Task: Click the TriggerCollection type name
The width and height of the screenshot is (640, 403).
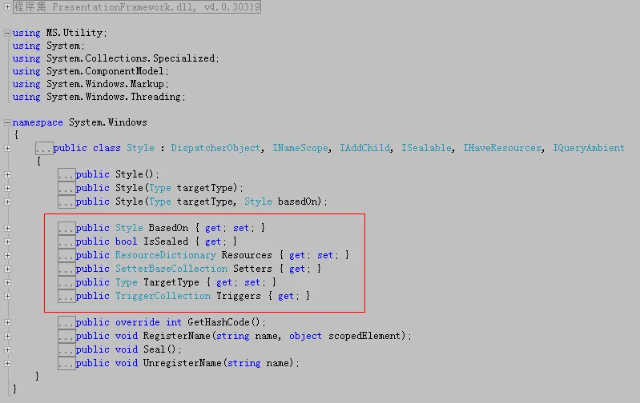Action: (163, 296)
